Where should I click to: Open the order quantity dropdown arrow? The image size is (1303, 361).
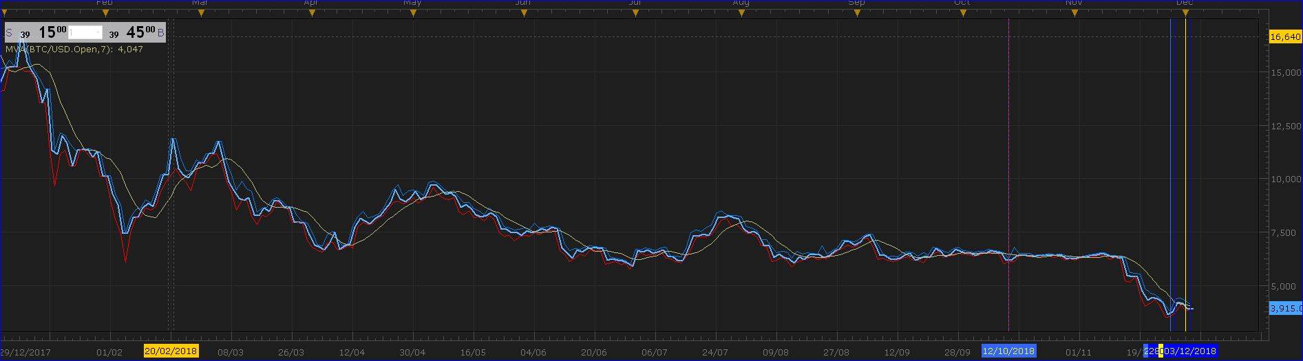98,33
